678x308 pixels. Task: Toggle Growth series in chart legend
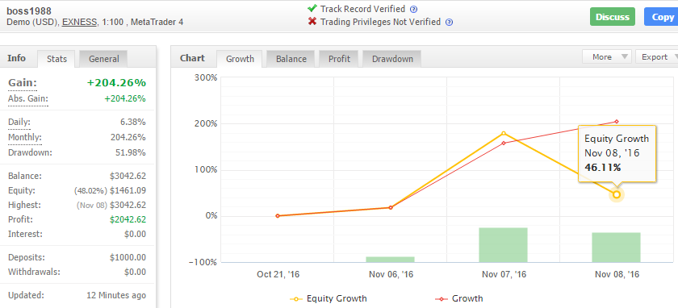point(458,298)
